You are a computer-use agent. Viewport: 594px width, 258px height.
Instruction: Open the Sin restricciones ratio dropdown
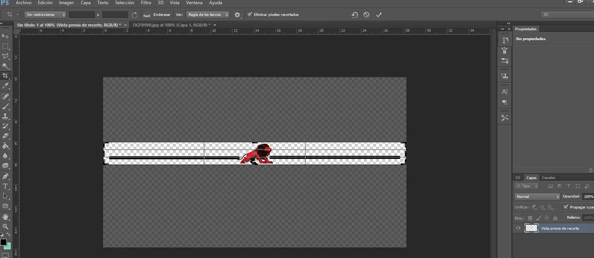(45, 15)
